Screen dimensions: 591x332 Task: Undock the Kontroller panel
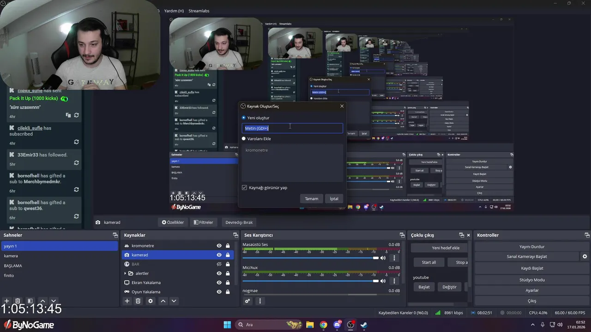(587, 235)
